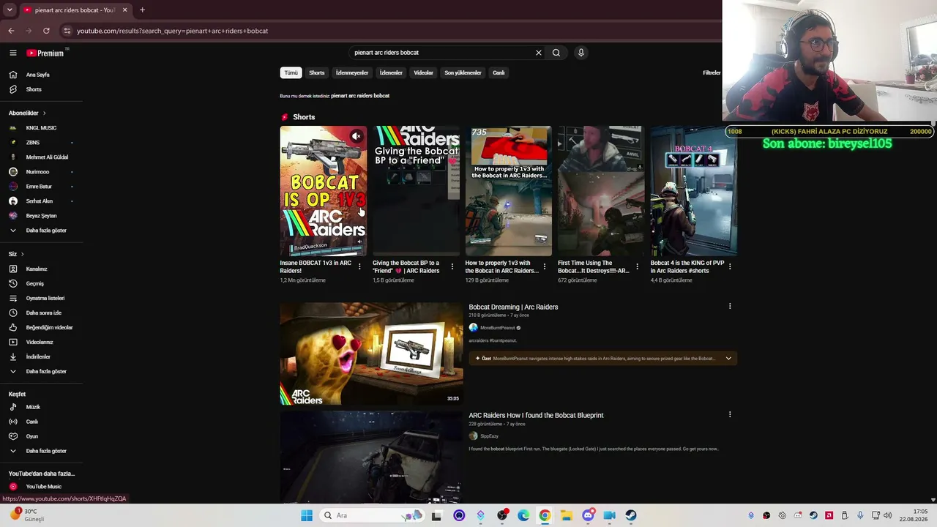Open Geçmiş watch history
The width and height of the screenshot is (937, 527).
34,283
